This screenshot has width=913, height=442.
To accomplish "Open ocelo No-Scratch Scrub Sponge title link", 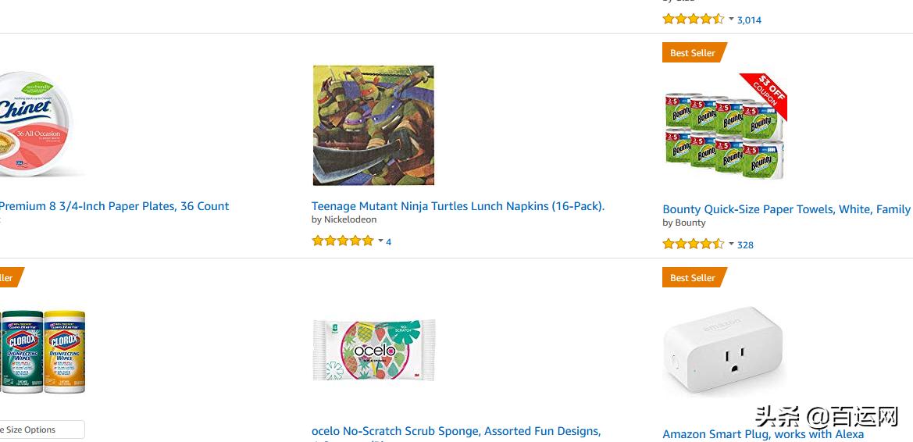I will (455, 431).
